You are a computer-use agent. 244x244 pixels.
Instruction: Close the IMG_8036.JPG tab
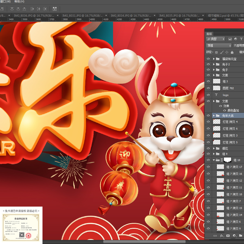point(57,15)
